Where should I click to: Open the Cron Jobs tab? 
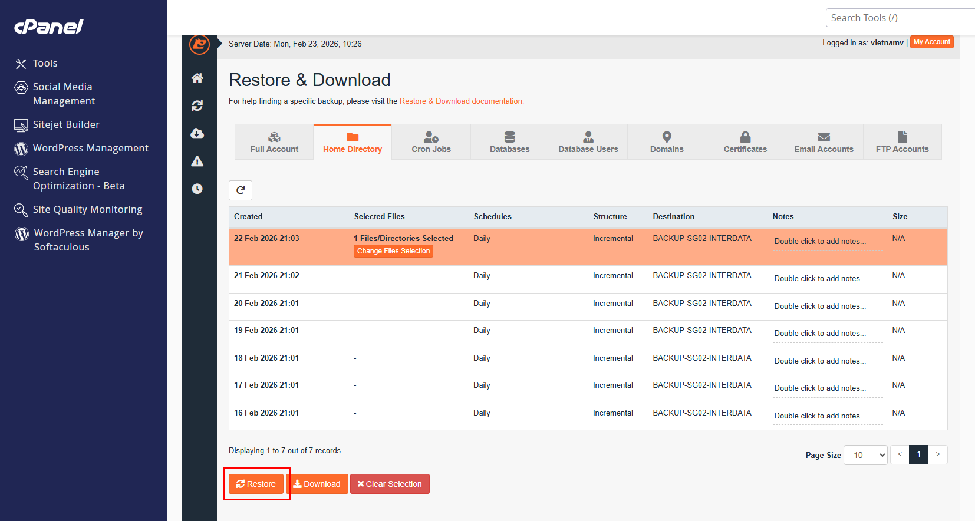tap(431, 142)
